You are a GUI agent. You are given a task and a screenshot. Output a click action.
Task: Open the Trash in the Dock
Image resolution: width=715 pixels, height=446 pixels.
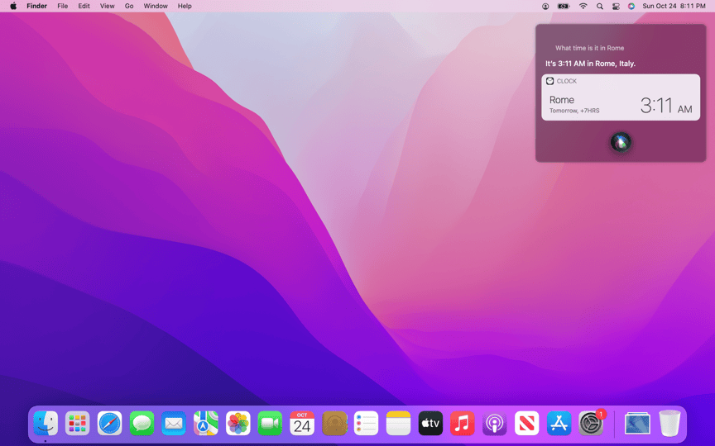click(669, 423)
